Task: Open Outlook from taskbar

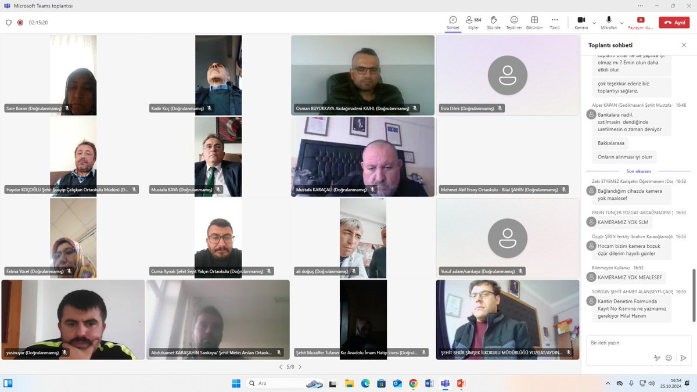Action: [397, 383]
